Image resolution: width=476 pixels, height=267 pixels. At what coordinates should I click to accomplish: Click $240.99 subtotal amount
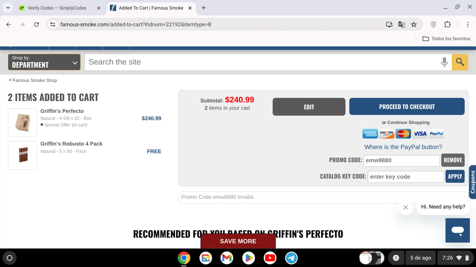(240, 100)
